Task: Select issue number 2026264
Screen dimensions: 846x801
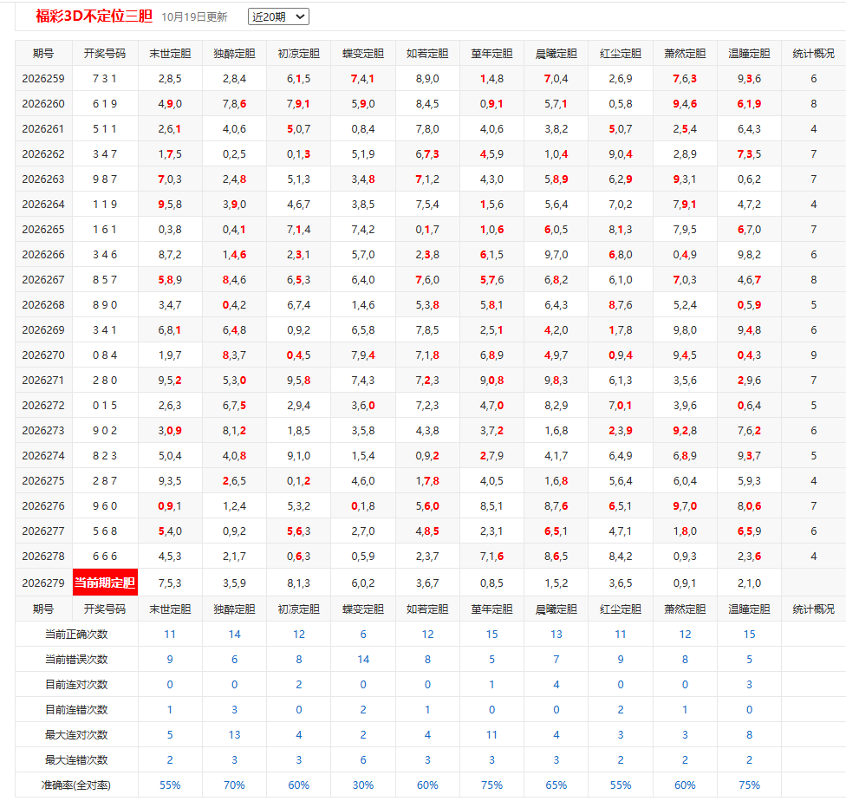Action: pos(43,205)
